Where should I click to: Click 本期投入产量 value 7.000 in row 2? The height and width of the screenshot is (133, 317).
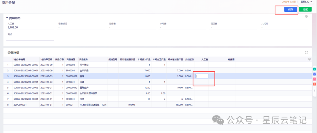pos(147,70)
